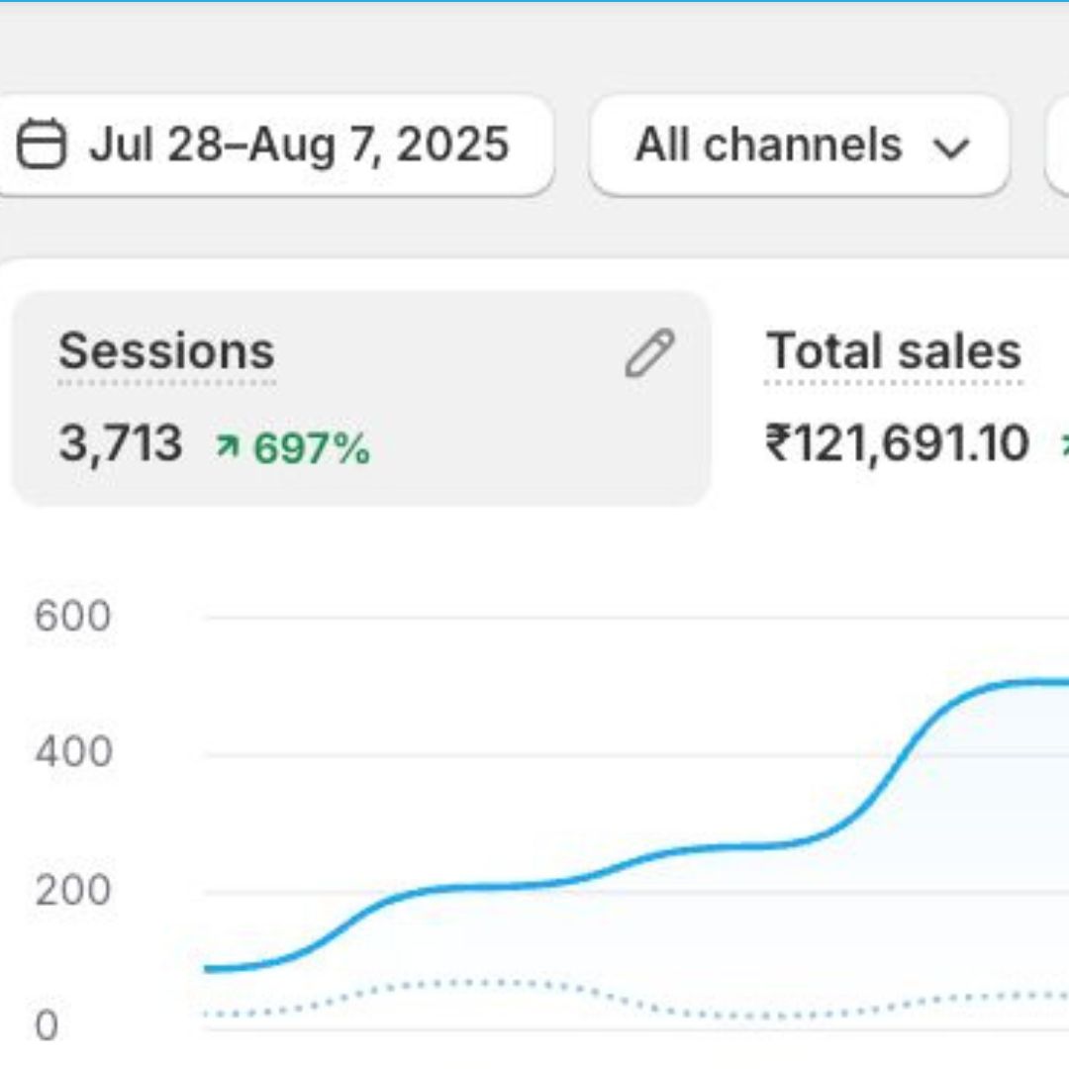Click the chevron arrow beside All channels

pyautogui.click(x=950, y=147)
